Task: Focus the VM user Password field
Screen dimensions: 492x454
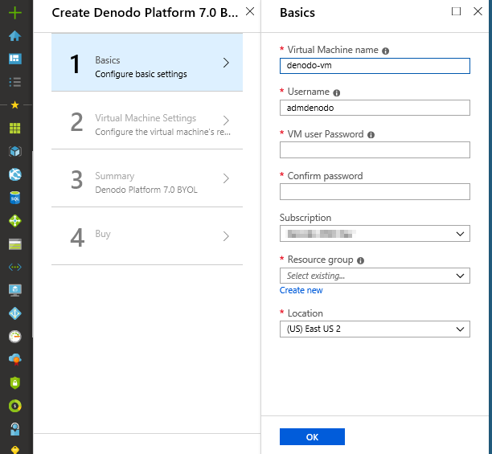Action: (x=375, y=150)
